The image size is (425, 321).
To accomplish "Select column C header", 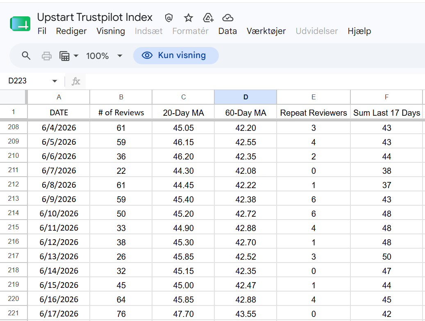I will tap(184, 97).
